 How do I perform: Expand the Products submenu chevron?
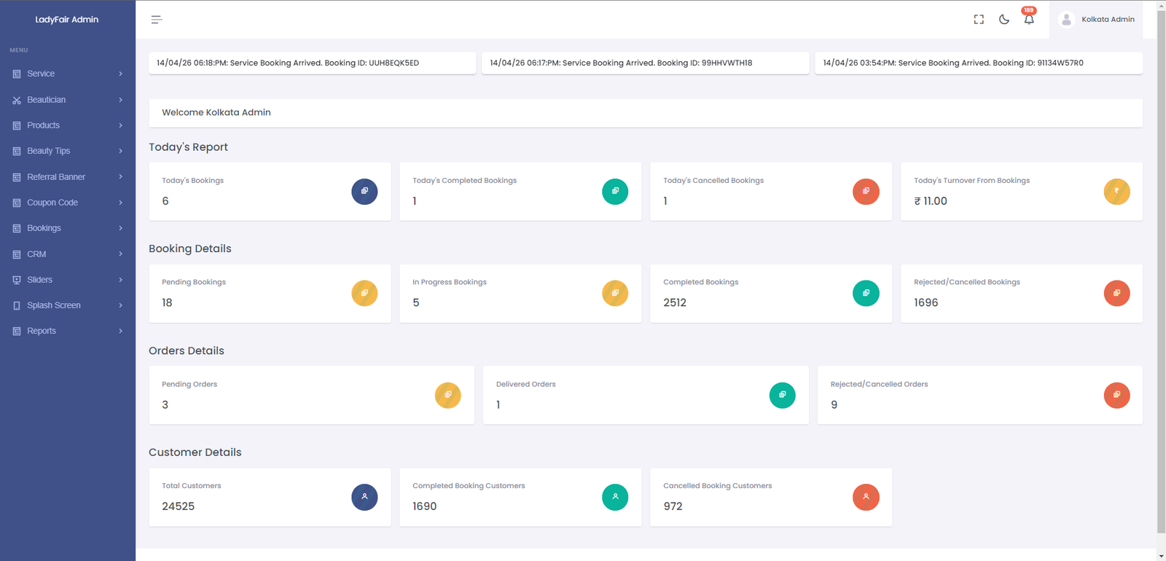[x=121, y=125]
